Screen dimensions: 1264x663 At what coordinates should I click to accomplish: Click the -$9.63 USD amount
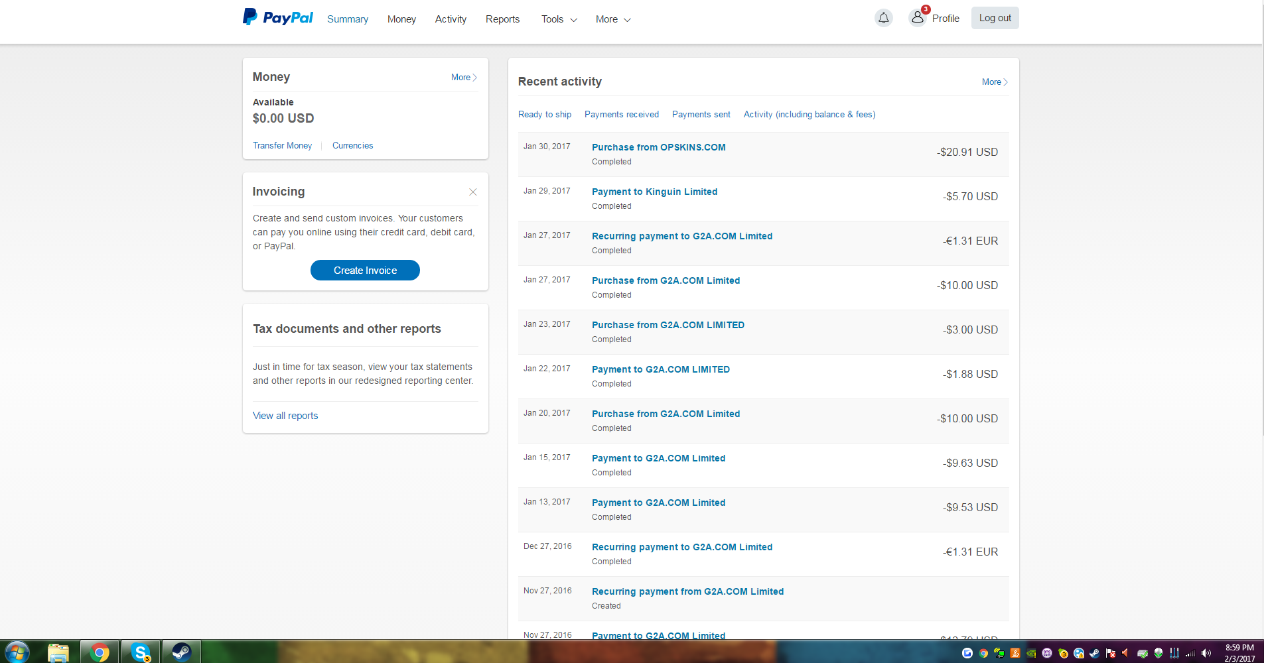point(970,463)
